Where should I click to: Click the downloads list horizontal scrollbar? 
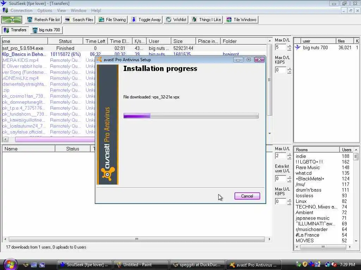pyautogui.click(x=55, y=139)
